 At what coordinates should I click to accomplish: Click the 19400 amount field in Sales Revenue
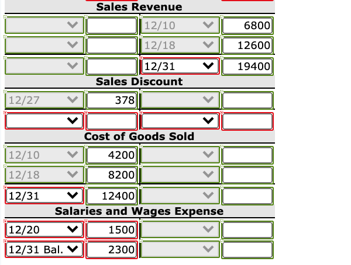[x=247, y=67]
